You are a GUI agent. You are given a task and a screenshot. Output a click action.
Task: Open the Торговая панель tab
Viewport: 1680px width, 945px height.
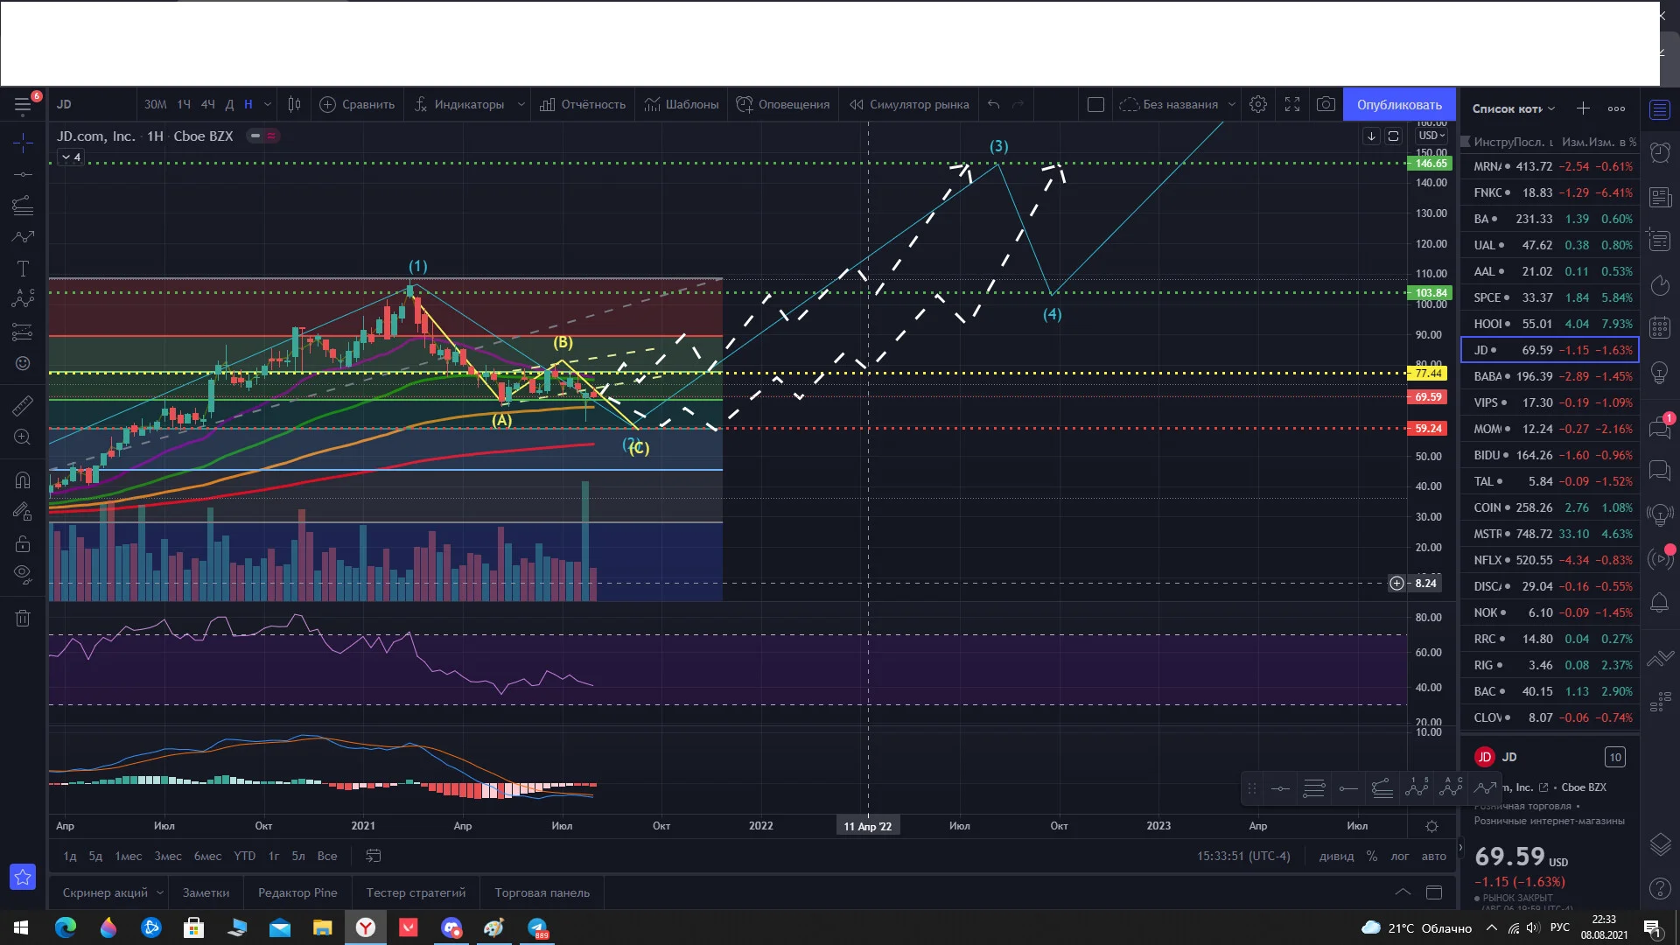click(542, 892)
